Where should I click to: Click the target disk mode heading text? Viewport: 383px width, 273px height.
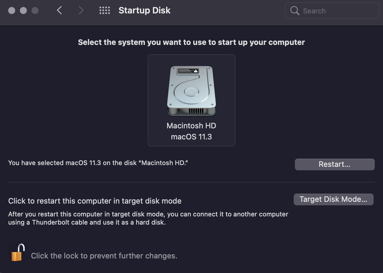click(95, 201)
